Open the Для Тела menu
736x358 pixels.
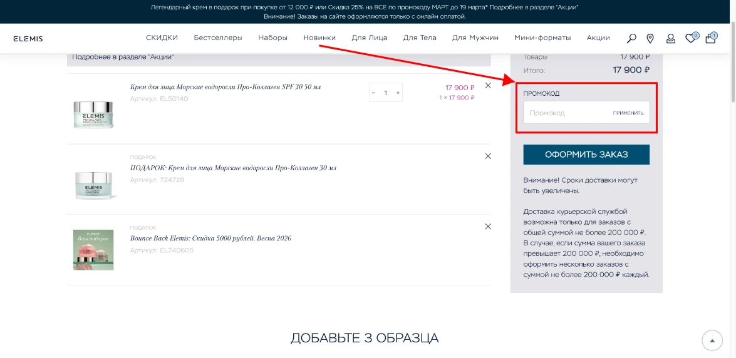[420, 38]
